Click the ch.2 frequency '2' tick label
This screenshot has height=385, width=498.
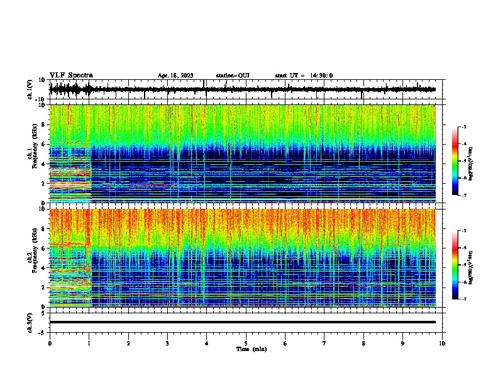click(43, 287)
